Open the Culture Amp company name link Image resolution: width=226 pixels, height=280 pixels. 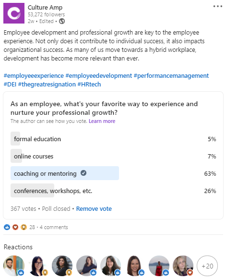45,8
